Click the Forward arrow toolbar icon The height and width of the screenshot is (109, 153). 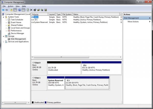click(x=7, y=10)
